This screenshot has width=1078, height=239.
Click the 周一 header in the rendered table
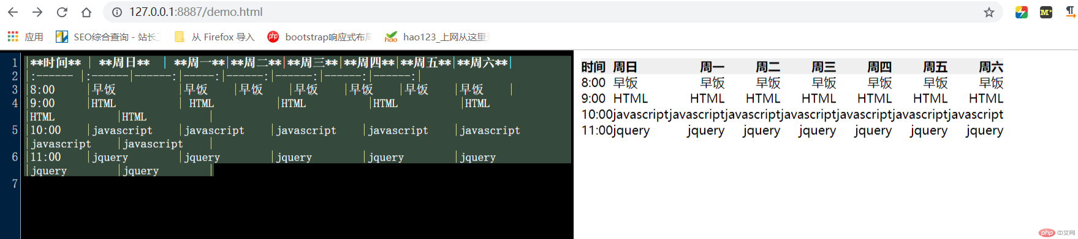(712, 67)
